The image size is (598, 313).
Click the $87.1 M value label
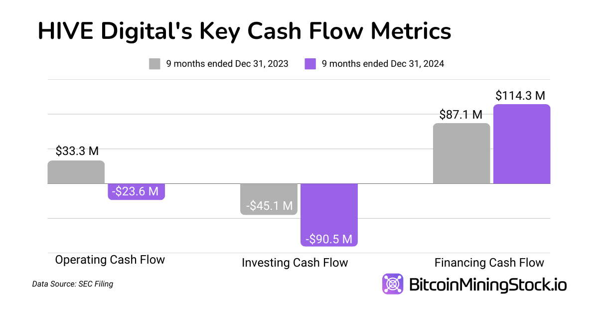click(x=461, y=115)
